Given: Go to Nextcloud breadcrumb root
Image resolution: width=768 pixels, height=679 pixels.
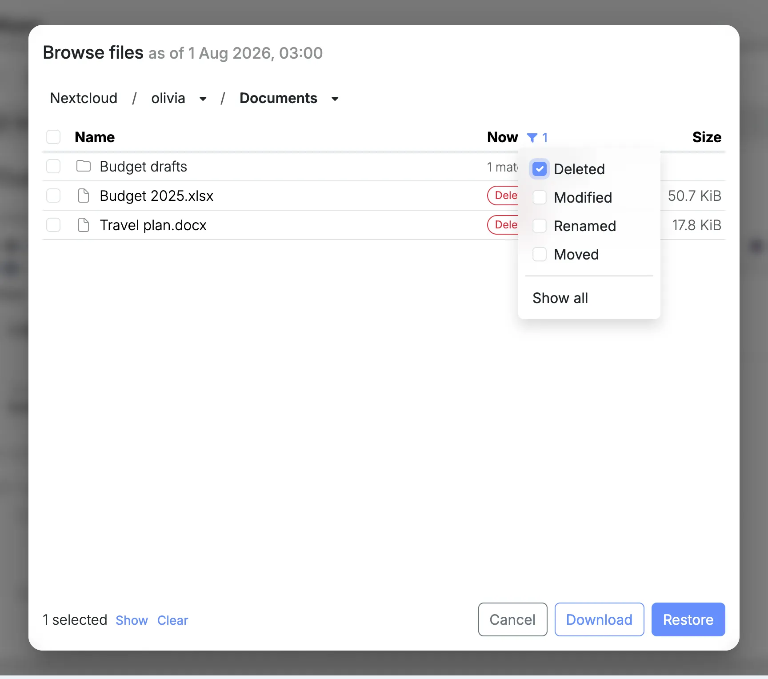Looking at the screenshot, I should [x=84, y=98].
